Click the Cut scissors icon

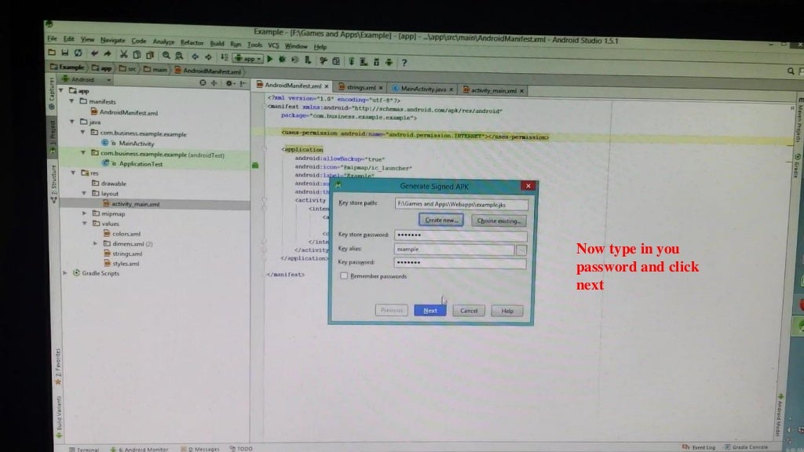(x=123, y=54)
